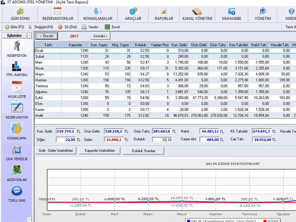296x222 pixels.
Task: Click the blue GELİR legend swatch
Action: point(188,221)
